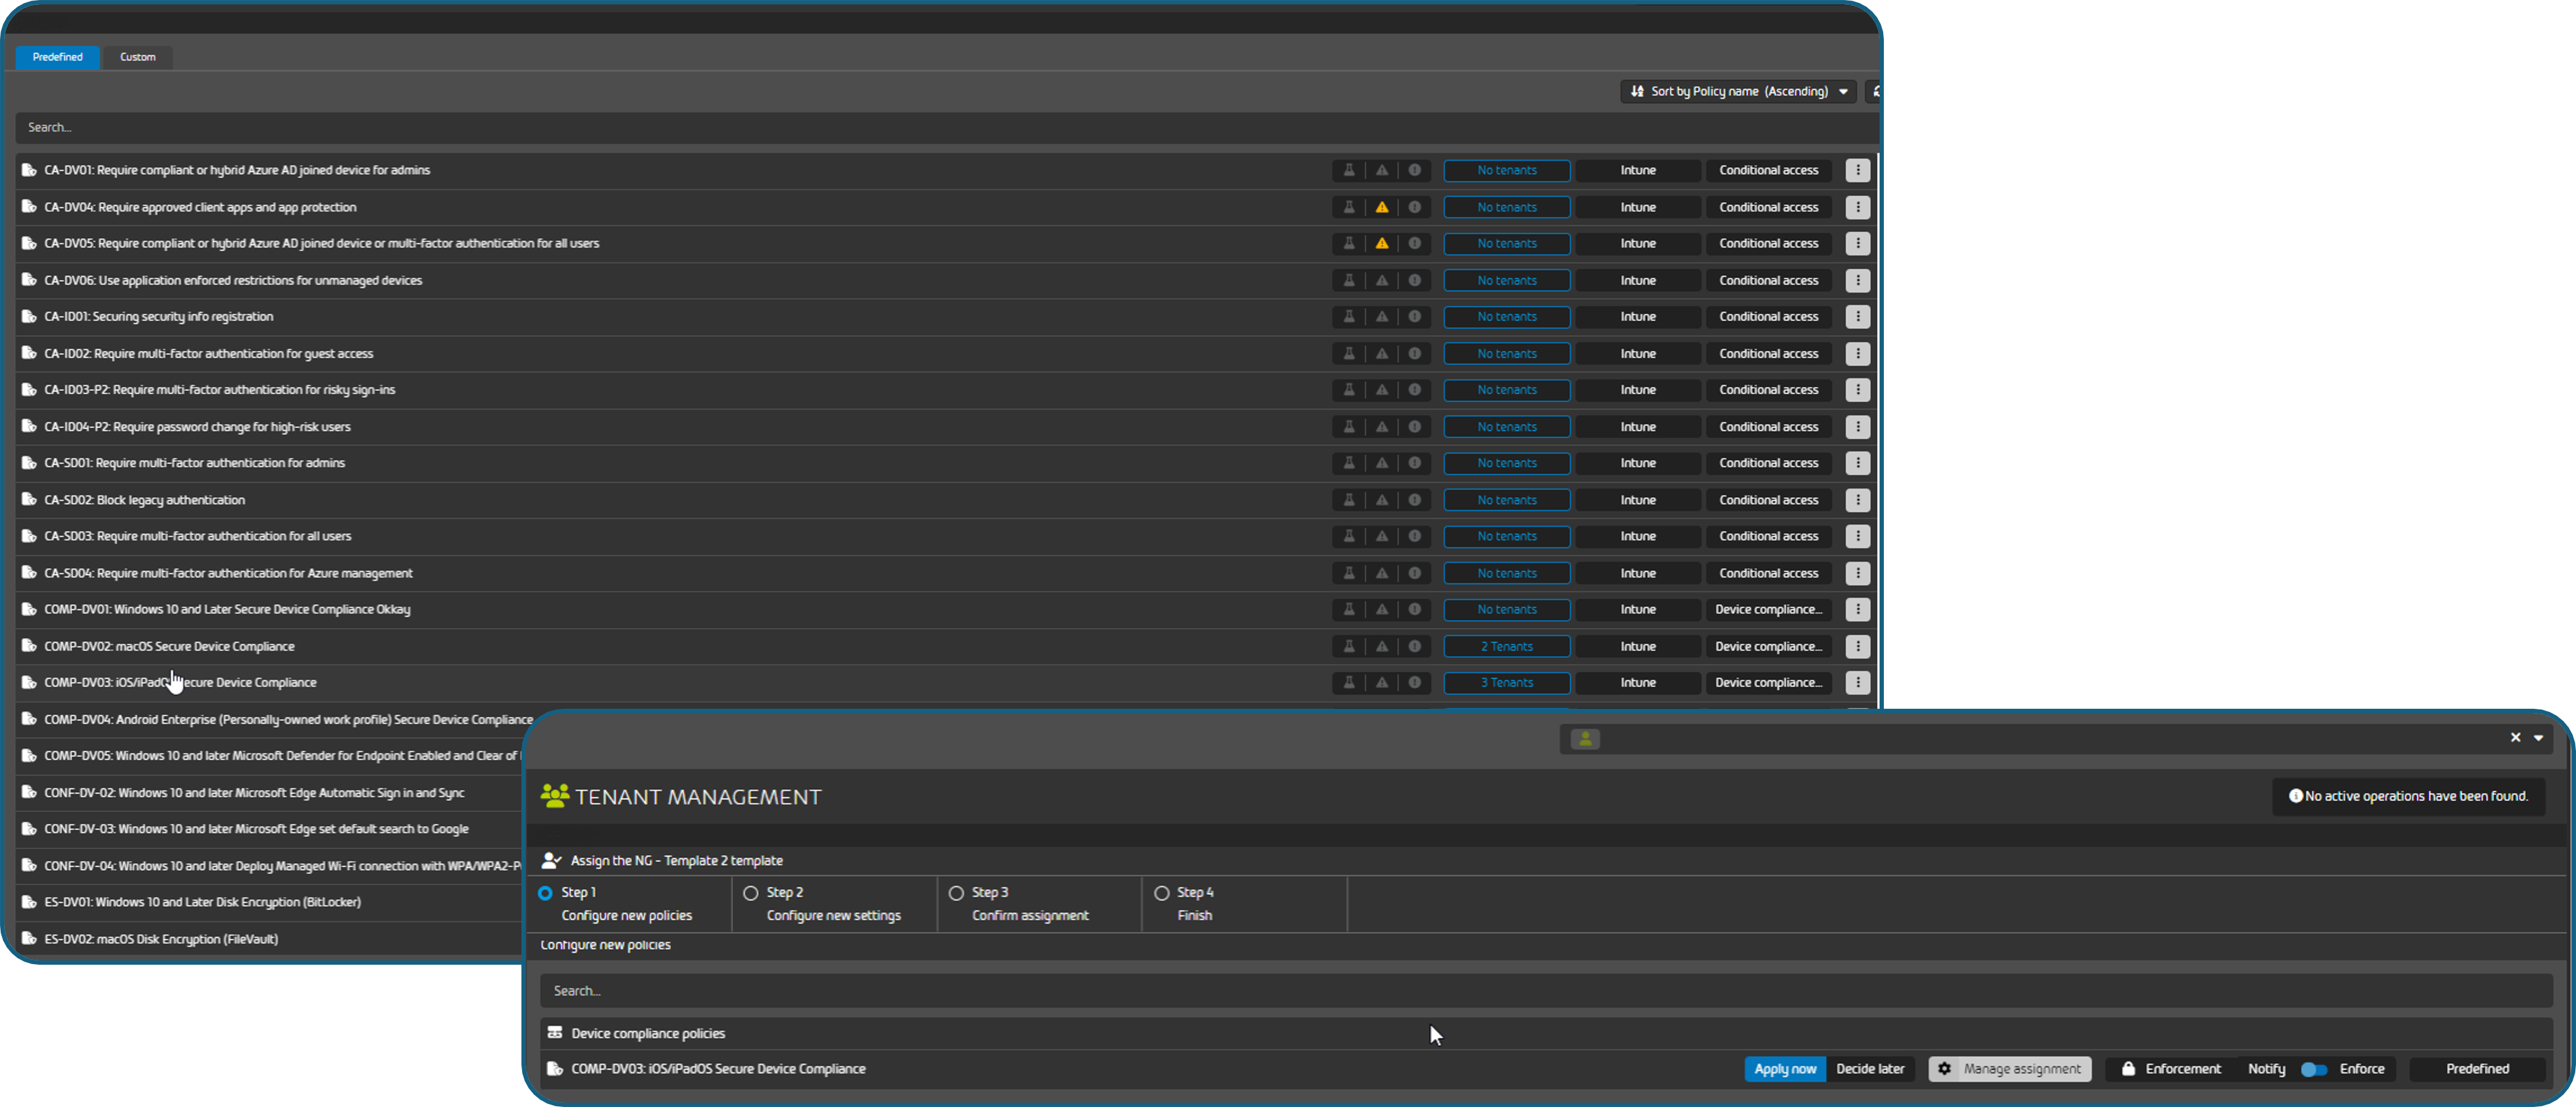Click the info icon in the CA-SD03 row
The width and height of the screenshot is (2576, 1107).
pyautogui.click(x=1414, y=536)
